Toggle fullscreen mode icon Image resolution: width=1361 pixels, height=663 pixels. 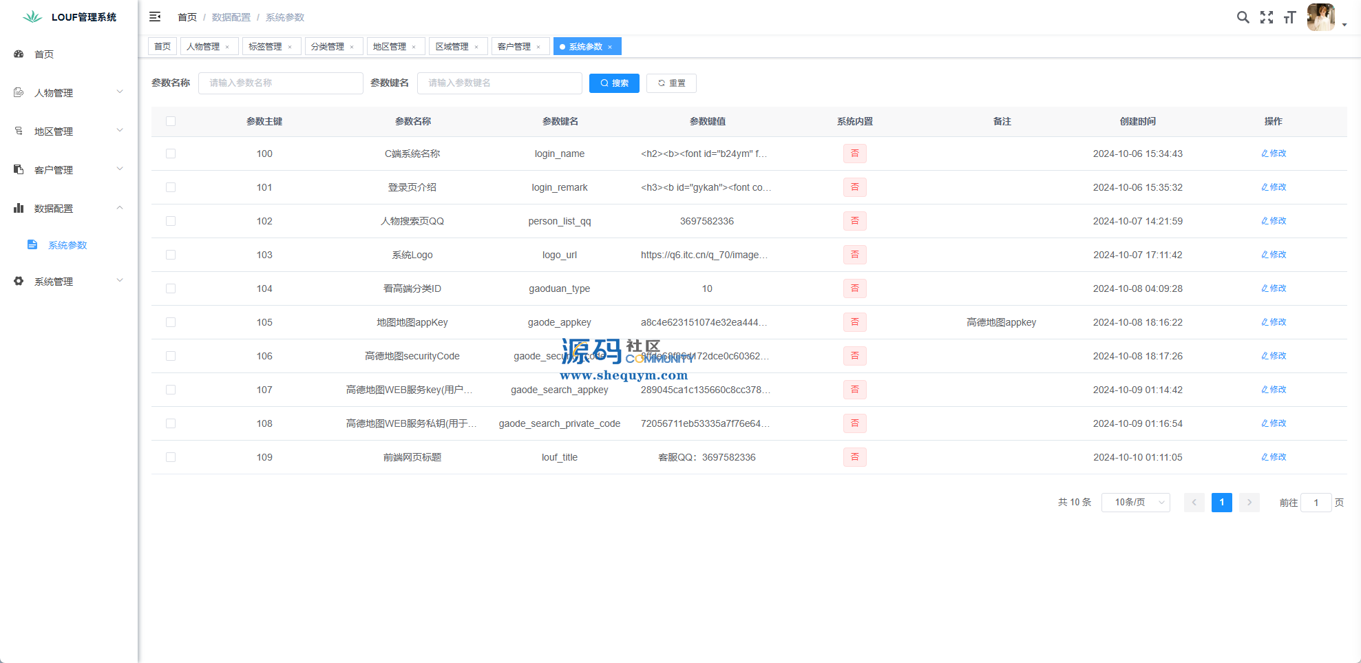(1266, 17)
